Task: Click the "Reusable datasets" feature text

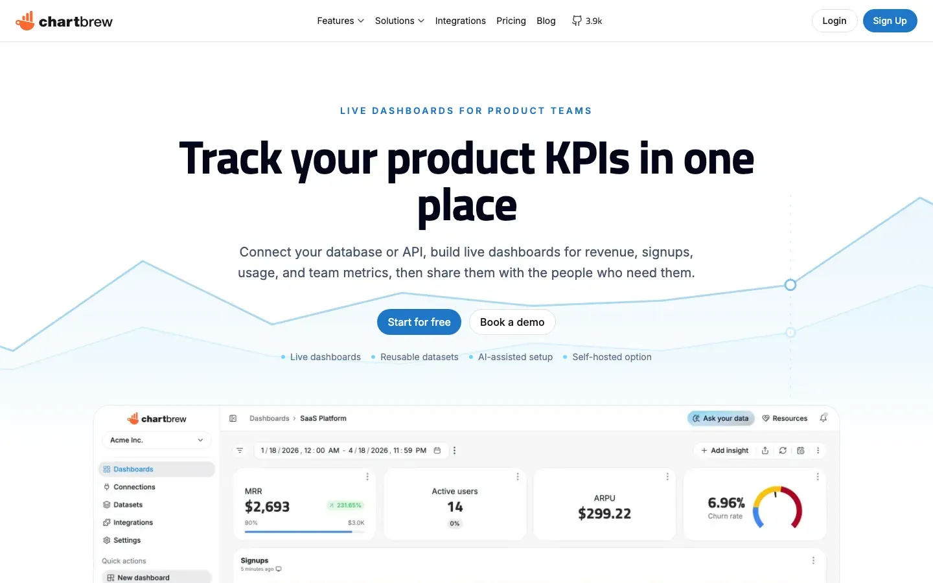Action: tap(419, 357)
